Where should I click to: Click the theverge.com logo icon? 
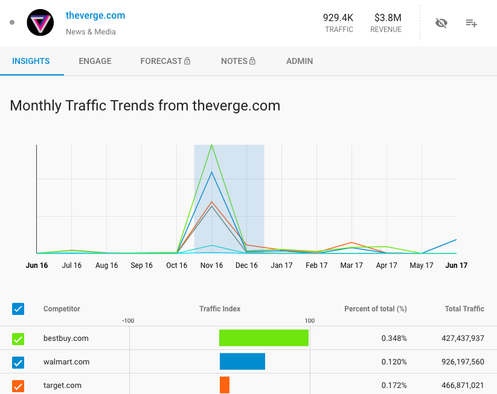(x=40, y=22)
